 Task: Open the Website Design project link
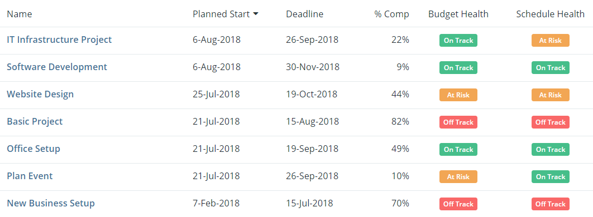click(x=40, y=94)
